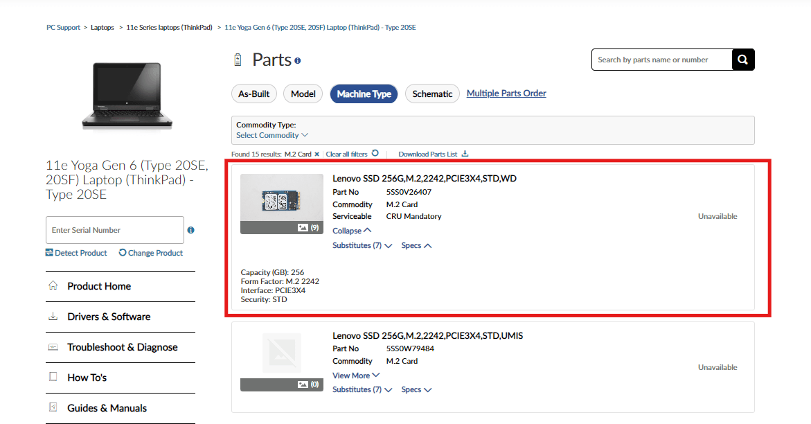Expand View More on the UMIS SSD card

[x=355, y=375]
